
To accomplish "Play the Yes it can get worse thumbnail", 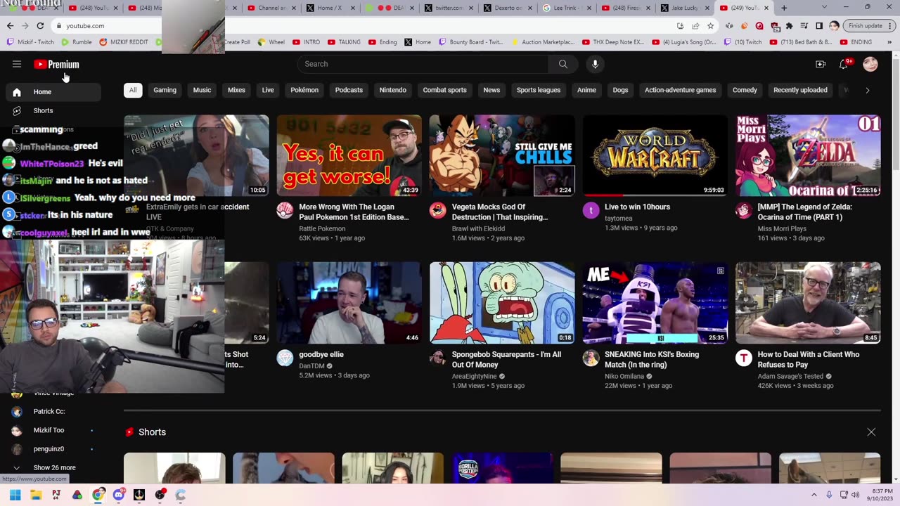I will pyautogui.click(x=349, y=155).
